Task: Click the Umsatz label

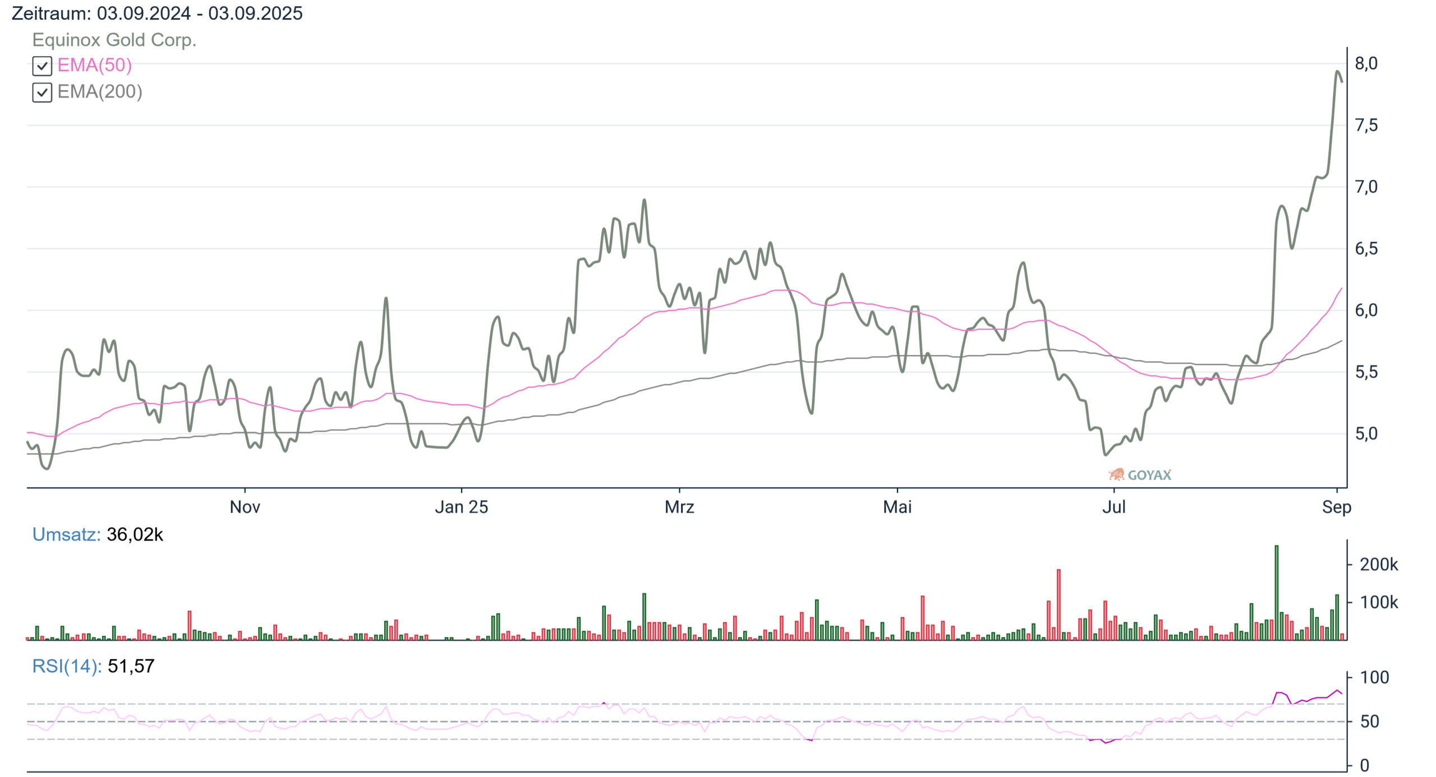Action: click(66, 534)
